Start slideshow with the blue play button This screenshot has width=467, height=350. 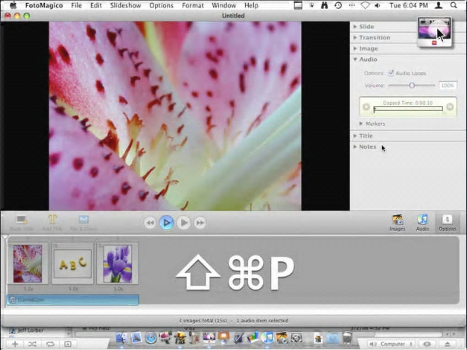coord(167,223)
